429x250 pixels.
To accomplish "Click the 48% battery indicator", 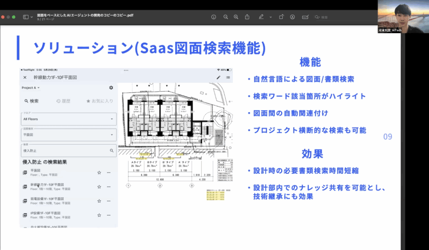I will tap(226, 70).
